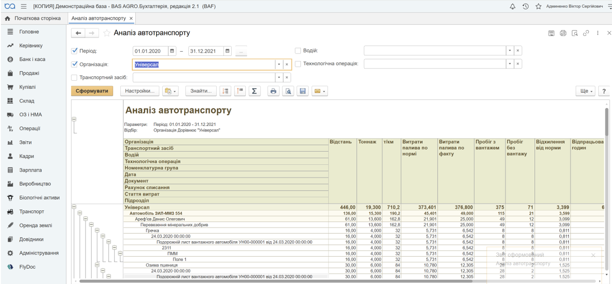Copy link icon in header
612x284 pixels.
[586, 33]
